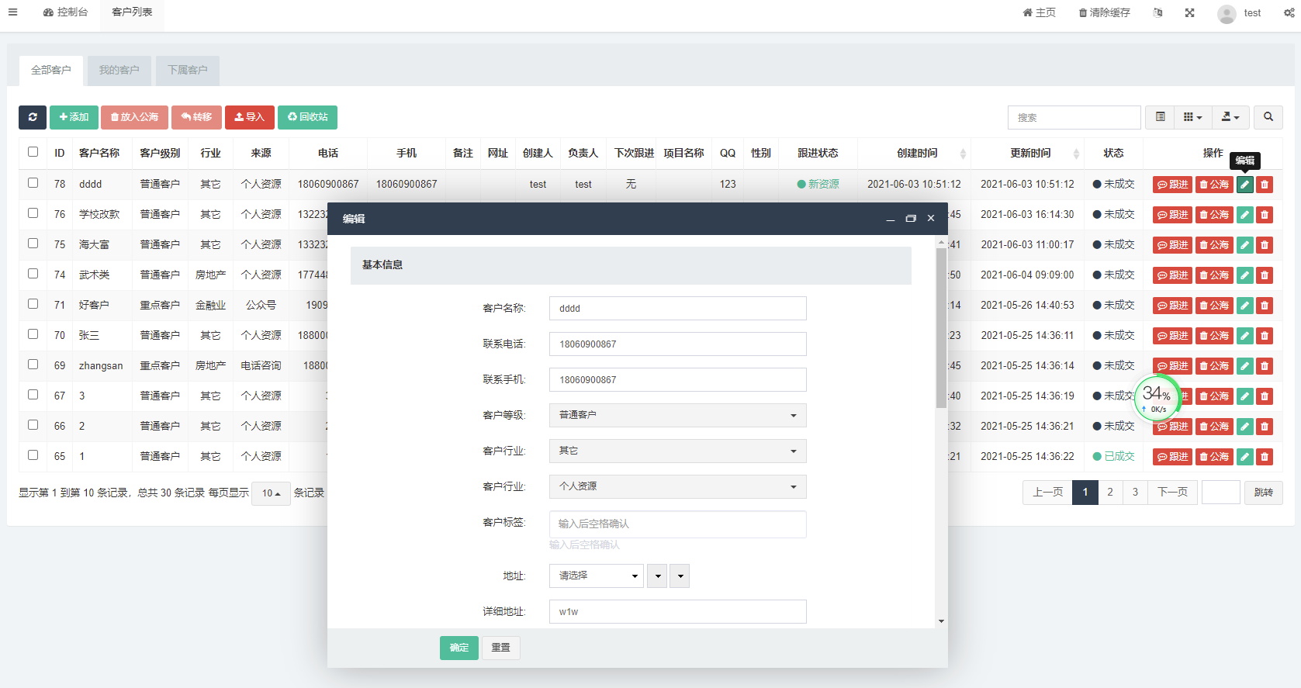Select the checkbox for row ID 69
Image resolution: width=1301 pixels, height=688 pixels.
point(33,365)
